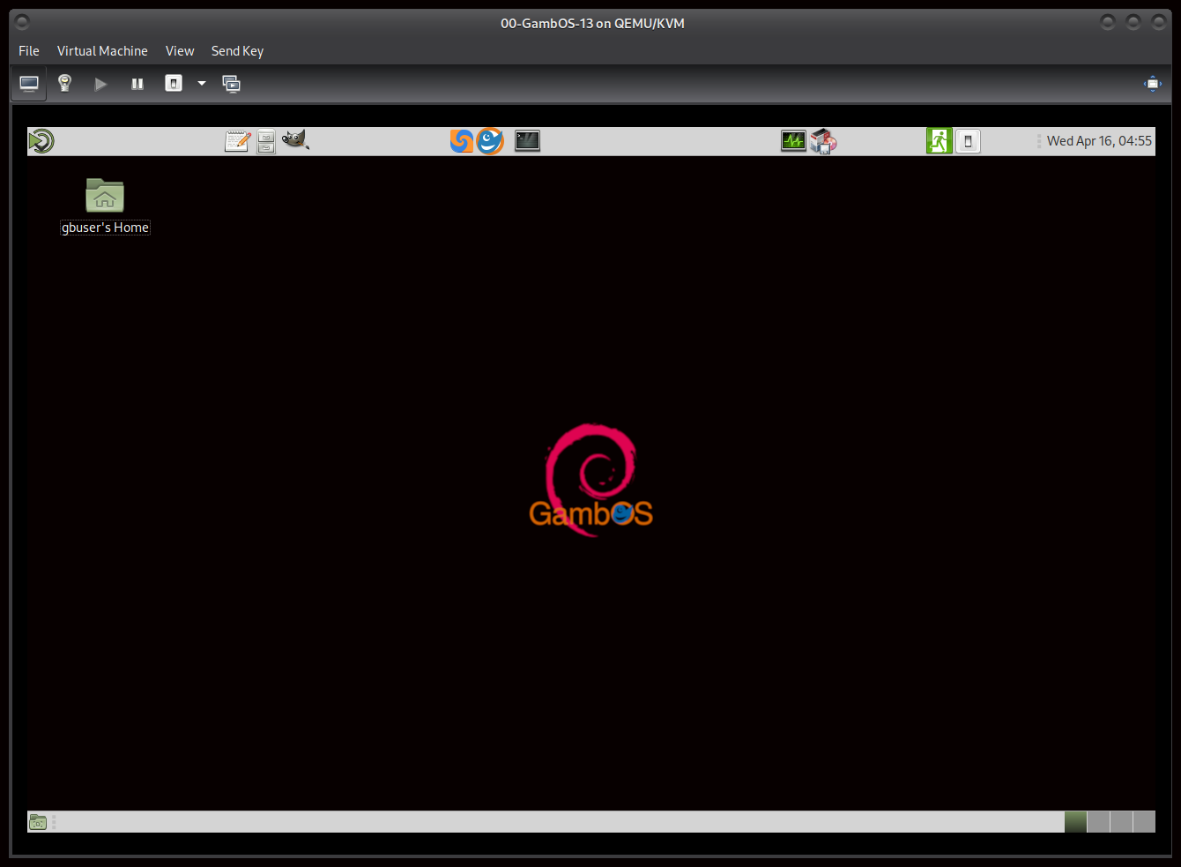This screenshot has height=867, width=1181.
Task: Switch to the second workspace in pager
Action: (1098, 822)
